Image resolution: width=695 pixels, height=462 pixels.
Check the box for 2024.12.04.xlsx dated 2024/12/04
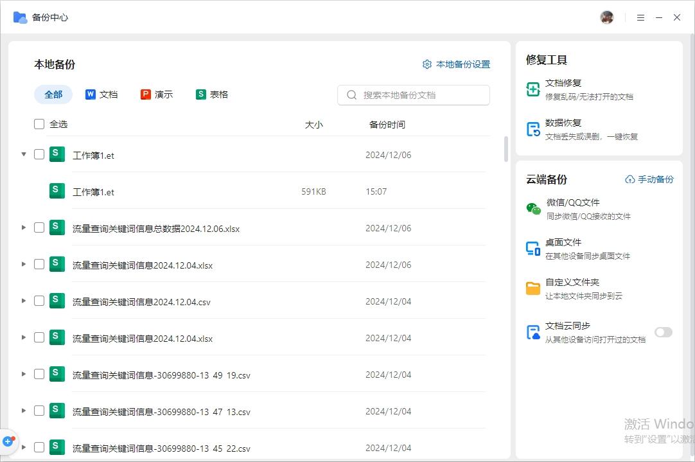pos(39,337)
